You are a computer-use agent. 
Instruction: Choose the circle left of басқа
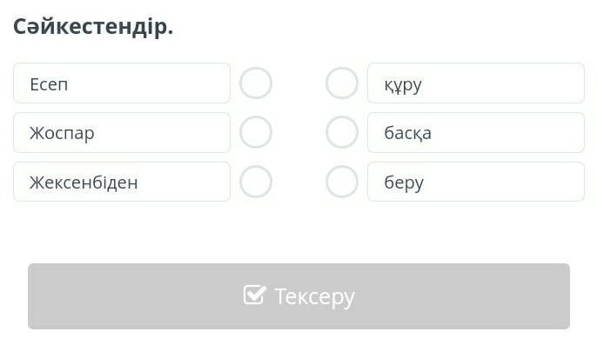(342, 132)
